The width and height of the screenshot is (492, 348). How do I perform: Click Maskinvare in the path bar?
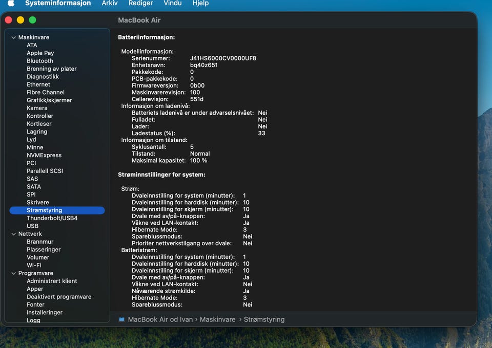(217, 319)
